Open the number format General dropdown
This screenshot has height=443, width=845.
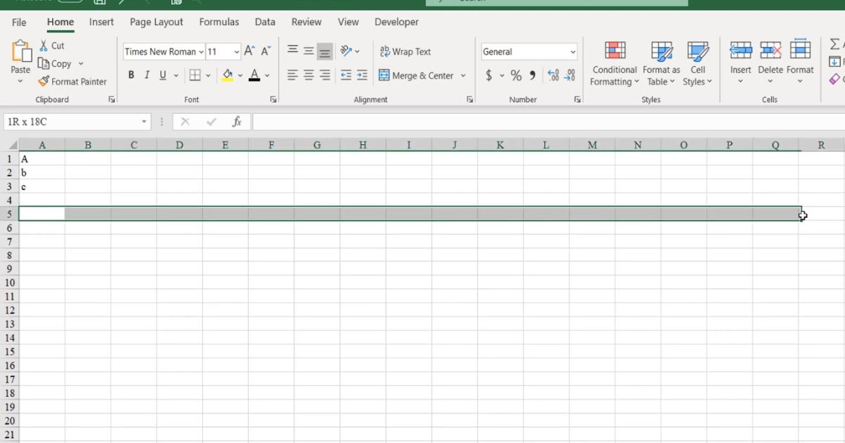point(572,51)
